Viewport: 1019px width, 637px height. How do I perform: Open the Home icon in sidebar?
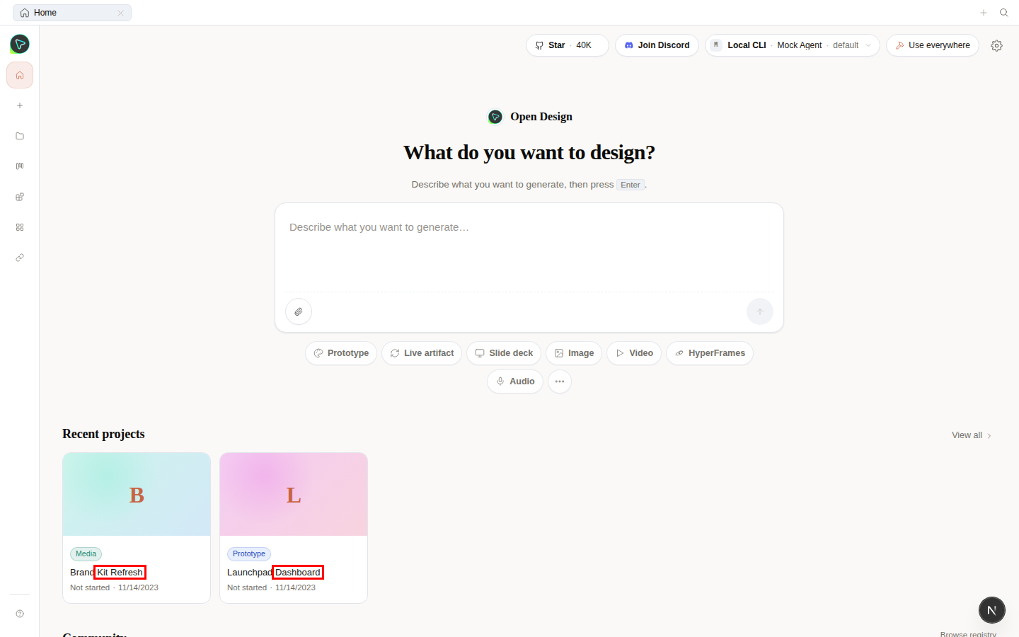(20, 75)
